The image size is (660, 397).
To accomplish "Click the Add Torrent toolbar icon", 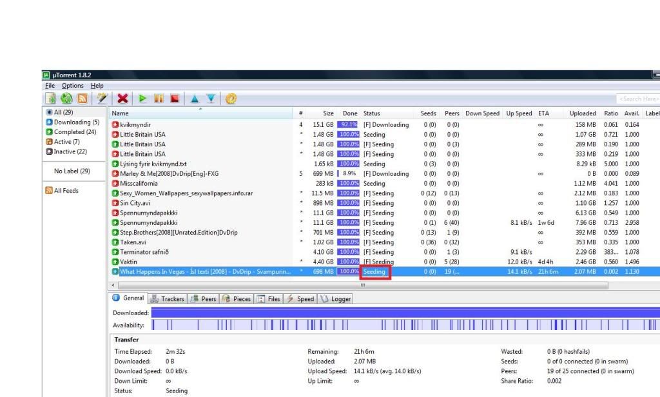I will click(51, 99).
